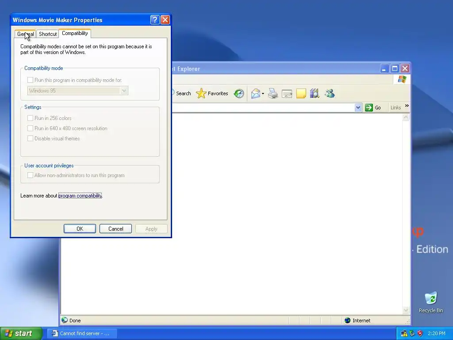Image resolution: width=453 pixels, height=340 pixels.
Task: Check Allow non-administrators to run this program
Action: (x=30, y=175)
